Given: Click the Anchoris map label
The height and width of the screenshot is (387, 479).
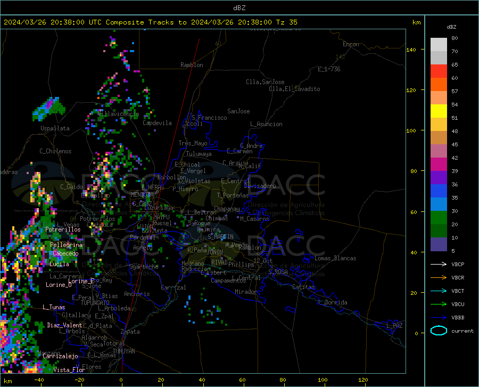Looking at the screenshot, I should coord(137,294).
